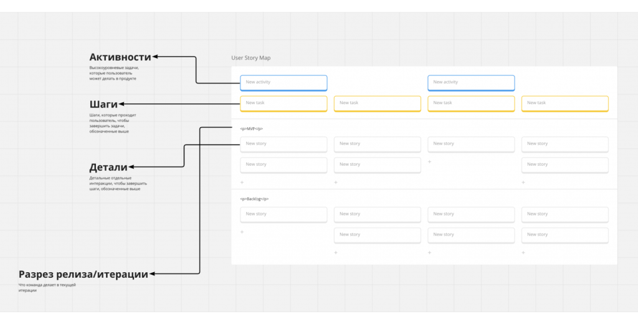Add a story in the second MVP column
This screenshot has width=638, height=327.
coord(336,182)
